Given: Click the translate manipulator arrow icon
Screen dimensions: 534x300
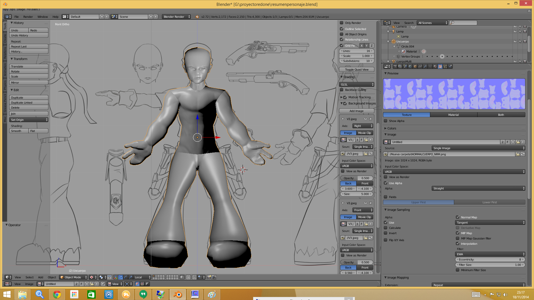Looking at the screenshot, I should [x=120, y=277].
